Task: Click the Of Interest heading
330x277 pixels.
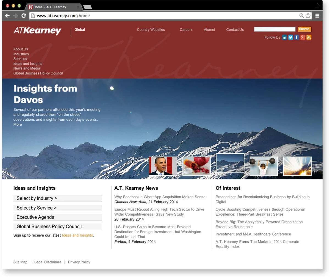Action: (x=228, y=188)
